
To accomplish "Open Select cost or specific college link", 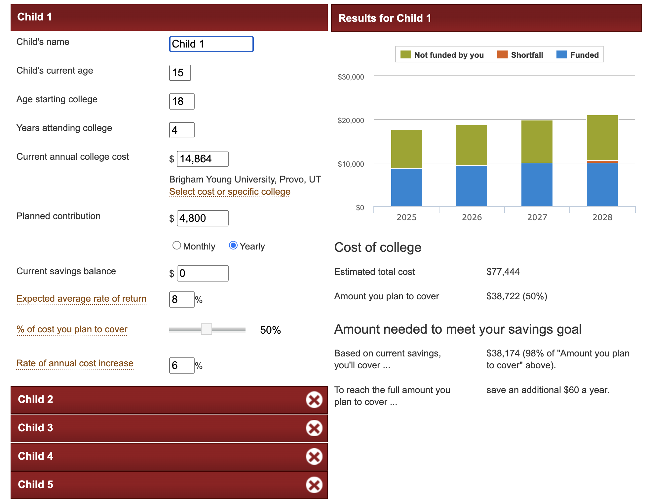I will (230, 192).
